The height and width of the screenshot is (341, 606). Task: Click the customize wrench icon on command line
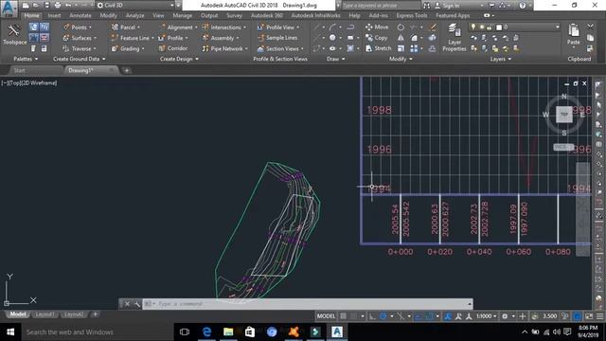pyautogui.click(x=136, y=304)
